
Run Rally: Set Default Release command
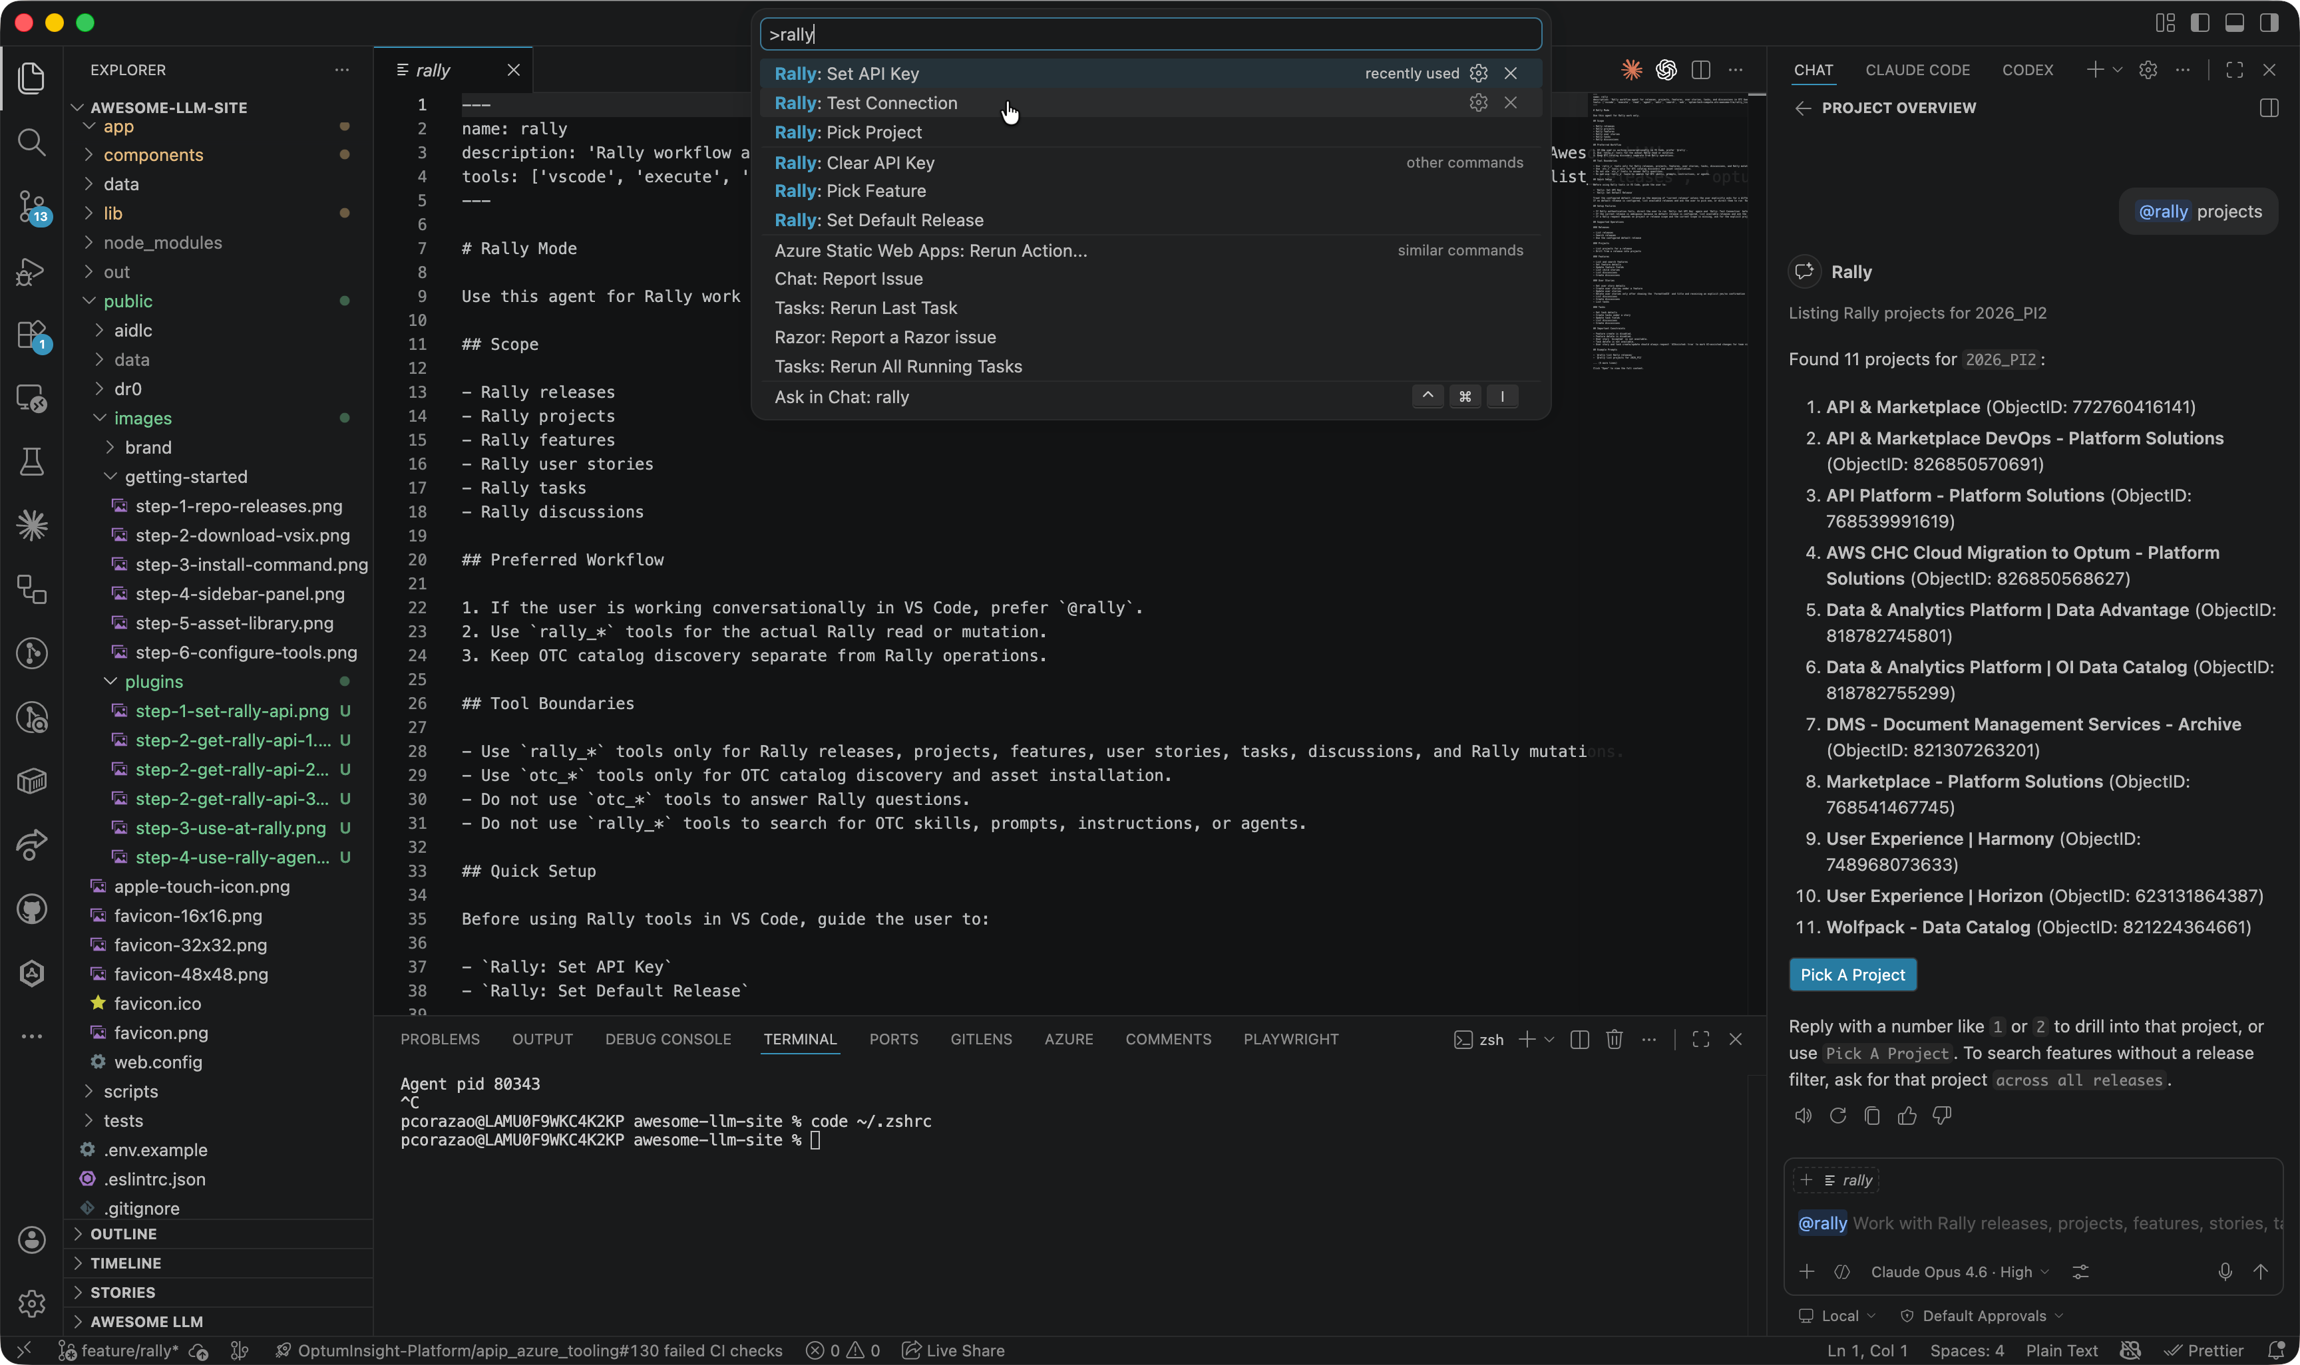click(x=1150, y=220)
